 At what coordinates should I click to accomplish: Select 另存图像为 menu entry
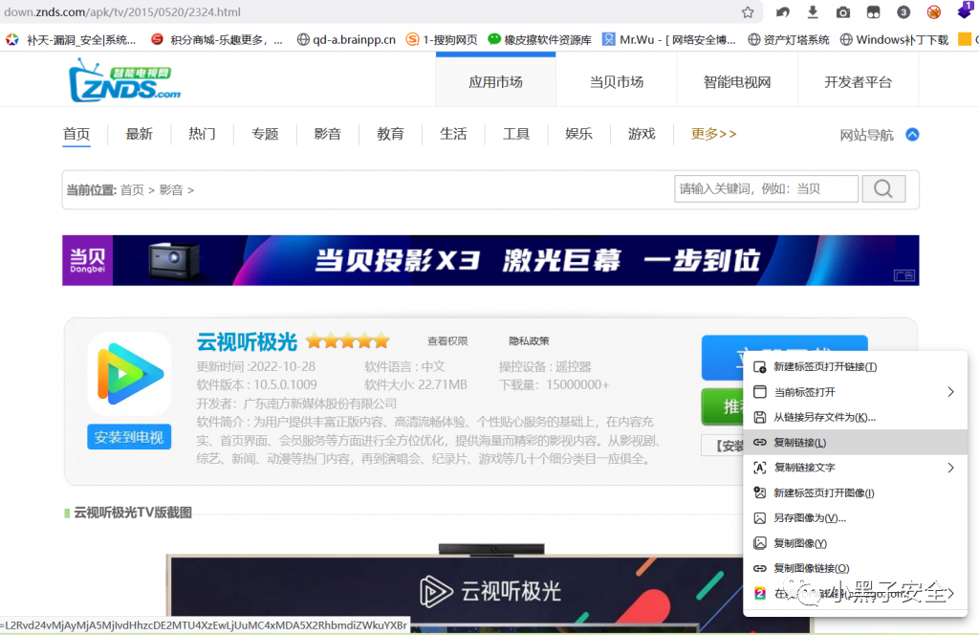809,518
